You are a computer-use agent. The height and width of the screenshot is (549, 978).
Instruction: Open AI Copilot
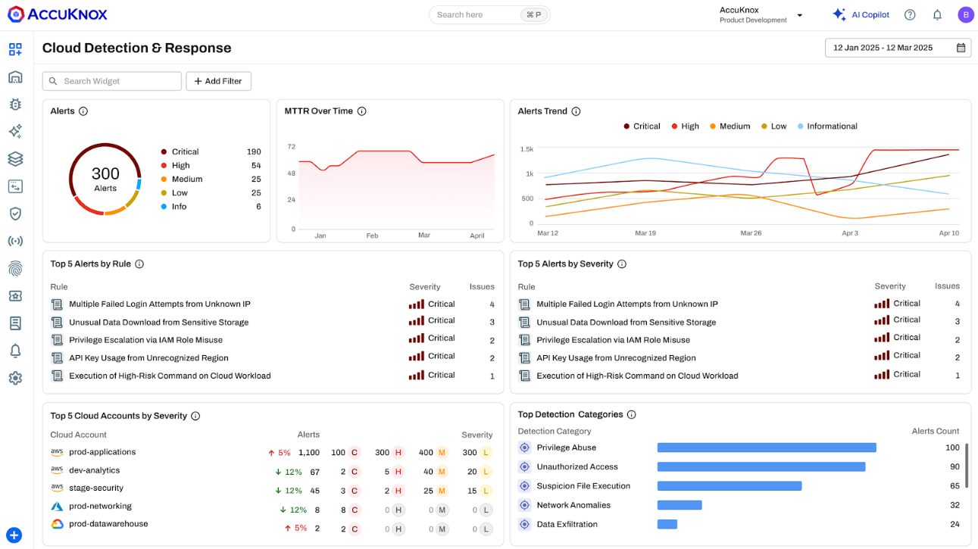[861, 14]
